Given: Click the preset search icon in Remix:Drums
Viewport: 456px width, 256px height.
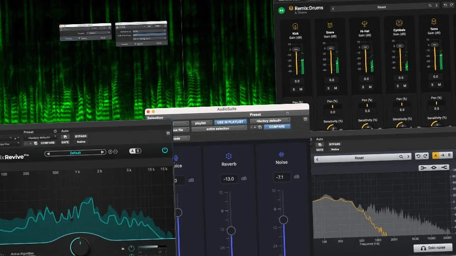Looking at the screenshot, I should coord(430,6).
